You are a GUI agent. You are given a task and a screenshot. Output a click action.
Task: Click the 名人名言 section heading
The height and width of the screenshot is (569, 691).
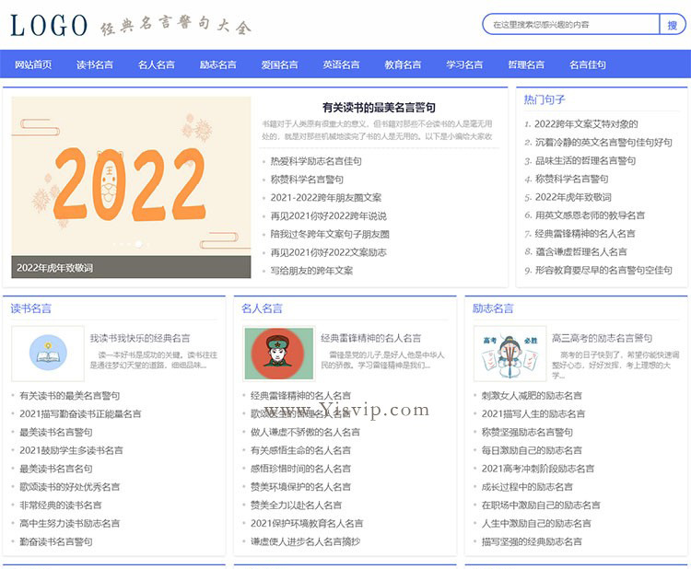coord(262,308)
